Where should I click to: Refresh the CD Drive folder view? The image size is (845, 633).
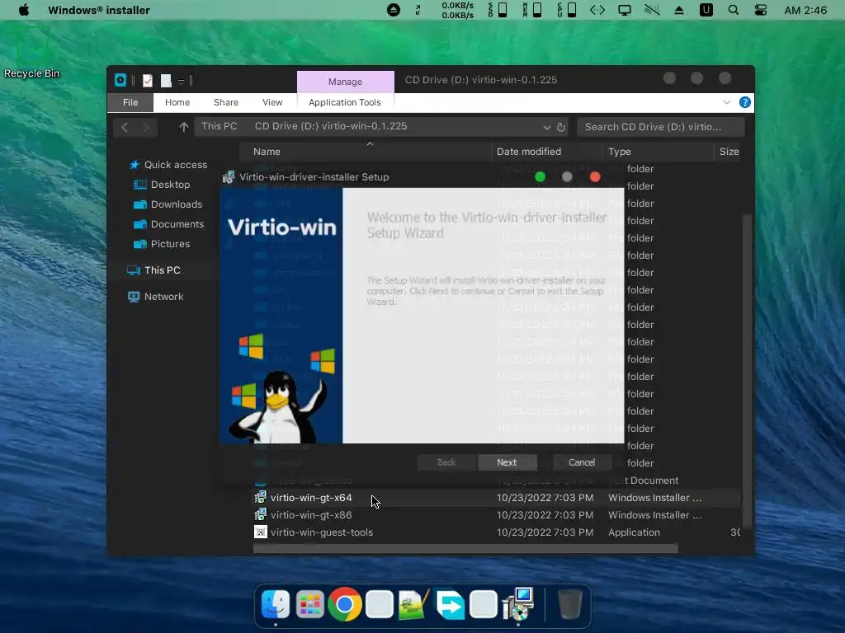(x=561, y=127)
